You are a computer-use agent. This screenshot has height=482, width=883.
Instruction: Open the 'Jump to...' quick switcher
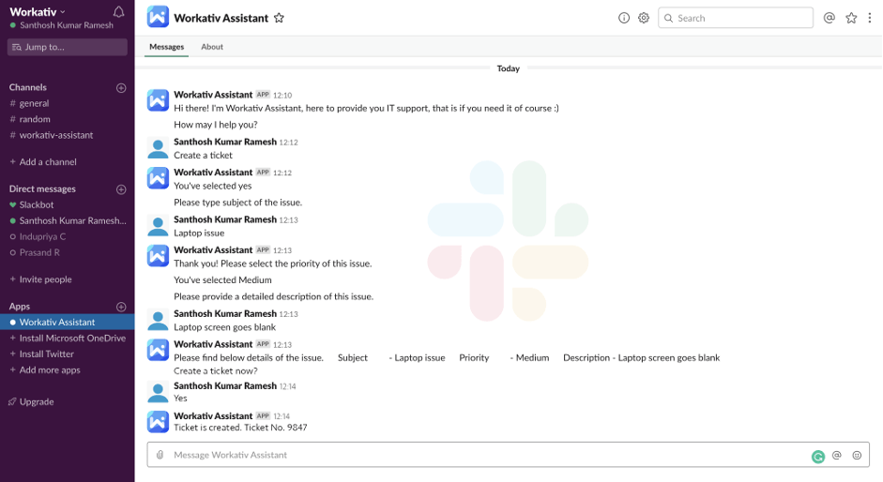67,47
